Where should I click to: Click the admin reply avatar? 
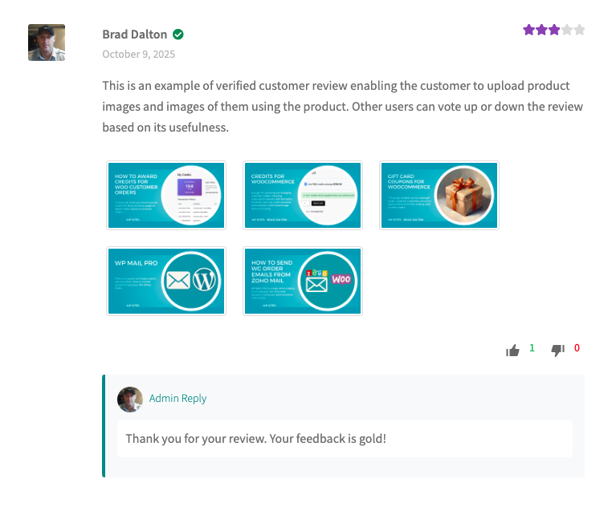coord(130,399)
